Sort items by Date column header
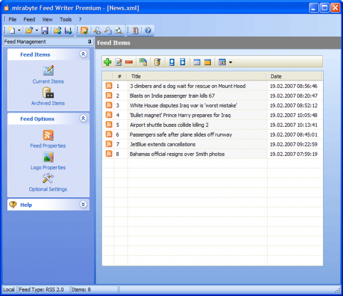The width and height of the screenshot is (343, 296). [294, 77]
